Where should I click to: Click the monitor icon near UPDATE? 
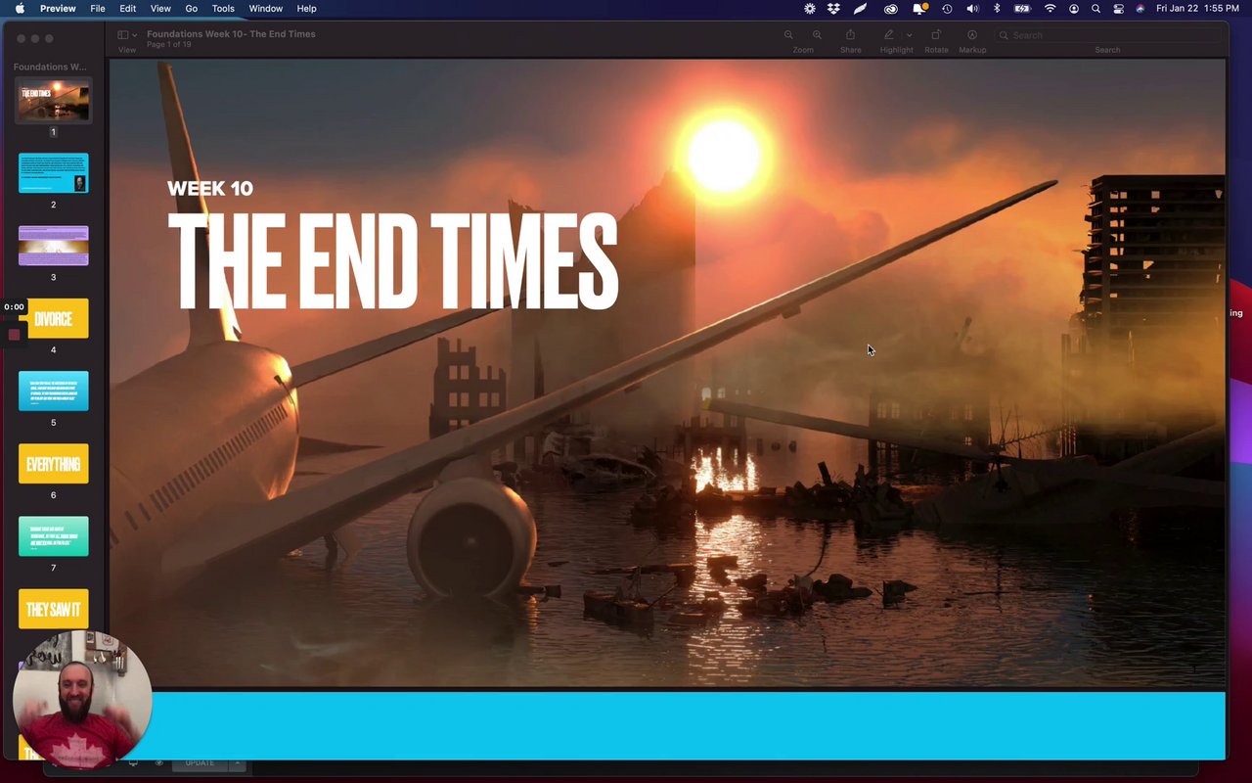tap(133, 763)
